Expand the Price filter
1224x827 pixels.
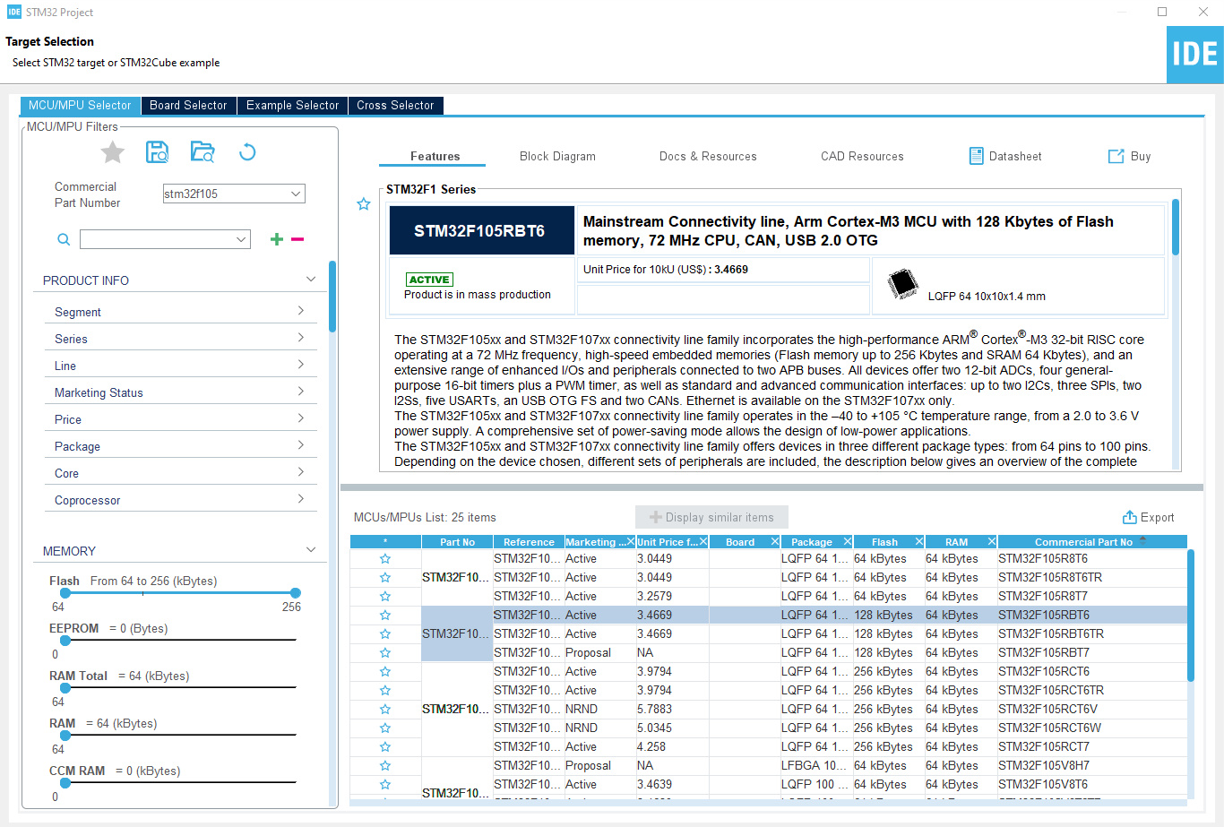301,418
